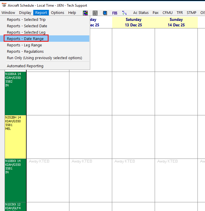Open the Display menu

click(25, 12)
